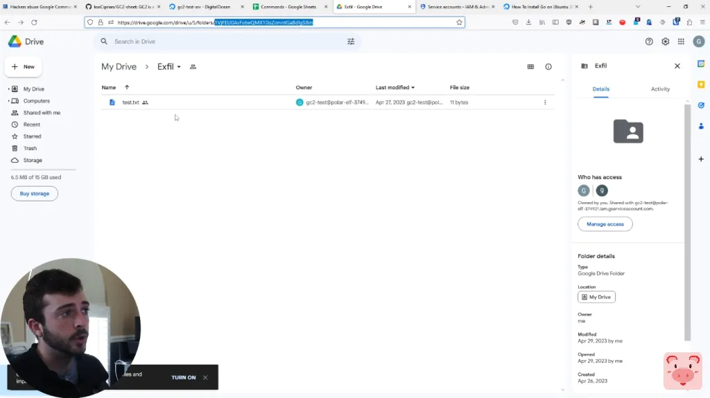The width and height of the screenshot is (710, 398).
Task: Open Firefox downloads icon
Action: (x=528, y=22)
